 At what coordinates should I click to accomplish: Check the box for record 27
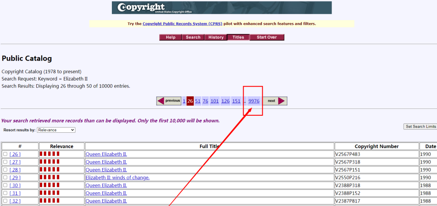5,162
